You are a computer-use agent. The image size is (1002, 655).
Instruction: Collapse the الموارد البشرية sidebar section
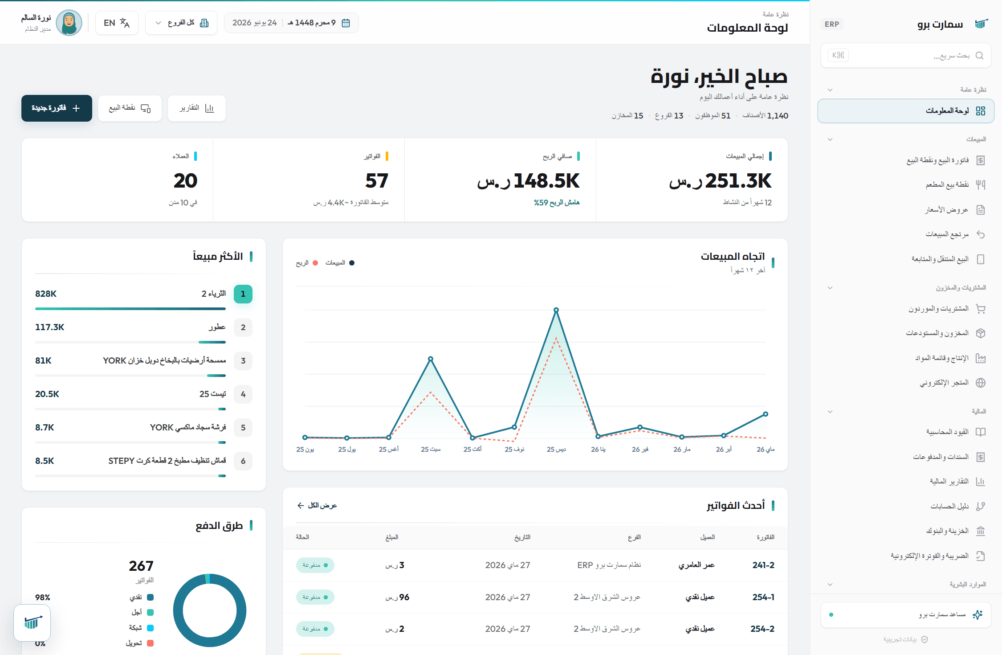click(830, 585)
